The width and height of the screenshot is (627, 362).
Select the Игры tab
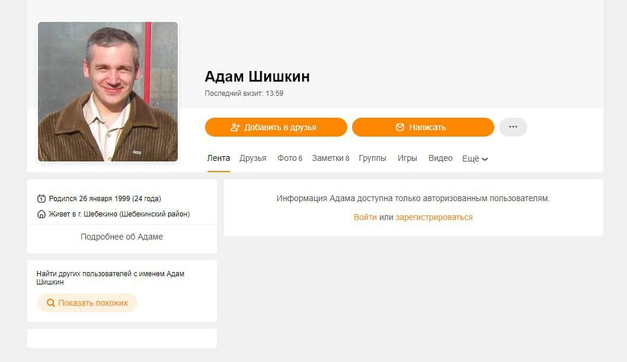click(x=407, y=158)
